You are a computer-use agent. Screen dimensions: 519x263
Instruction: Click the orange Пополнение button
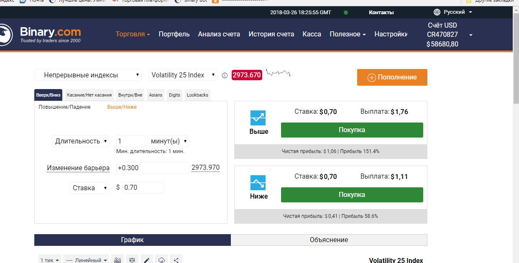392,77
